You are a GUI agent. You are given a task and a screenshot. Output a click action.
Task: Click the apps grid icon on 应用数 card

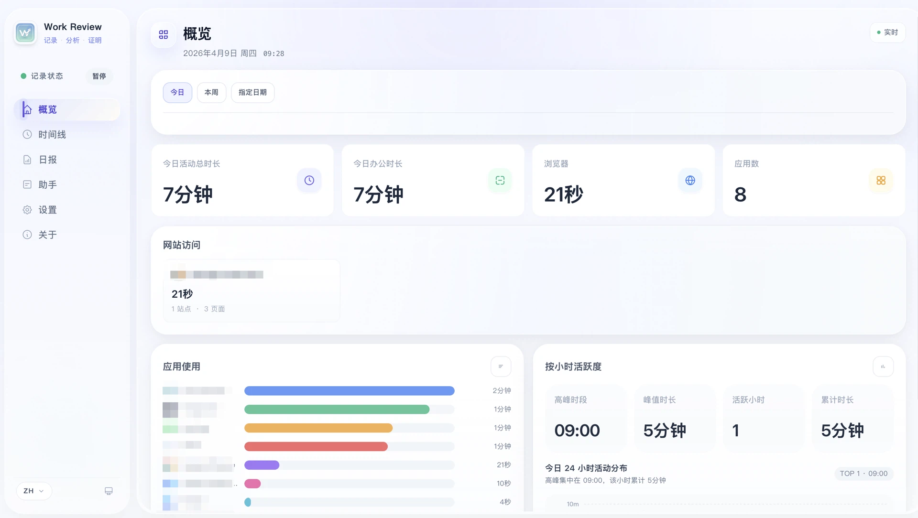[881, 181]
